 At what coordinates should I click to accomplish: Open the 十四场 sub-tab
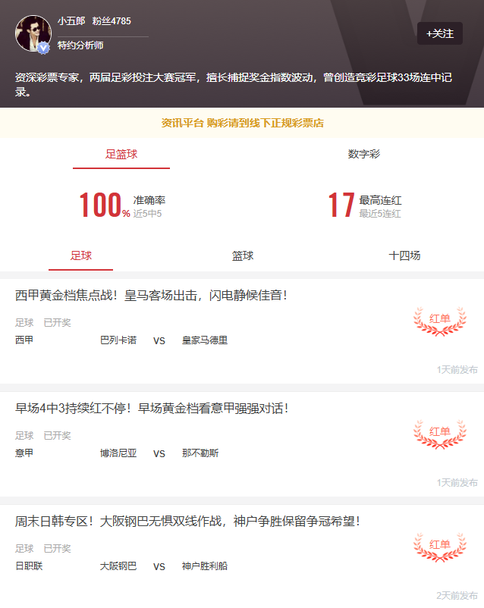(404, 255)
